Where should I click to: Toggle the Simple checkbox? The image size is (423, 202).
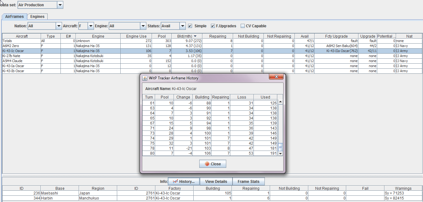[x=190, y=26]
